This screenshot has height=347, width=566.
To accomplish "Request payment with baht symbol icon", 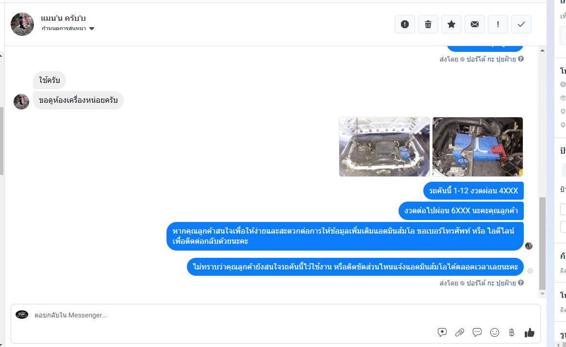I will (x=512, y=332).
